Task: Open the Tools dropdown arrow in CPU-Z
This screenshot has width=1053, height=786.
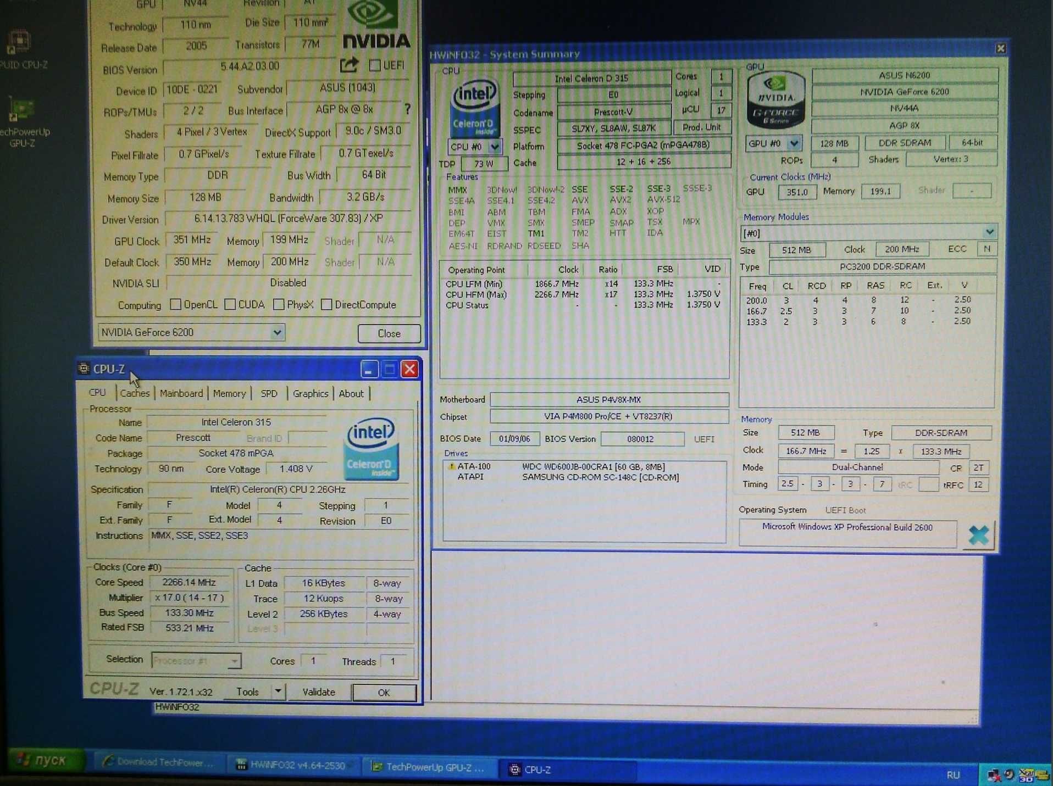Action: 278,692
